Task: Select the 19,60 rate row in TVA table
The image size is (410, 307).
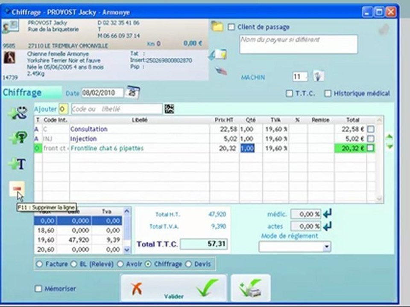Action: coord(78,240)
